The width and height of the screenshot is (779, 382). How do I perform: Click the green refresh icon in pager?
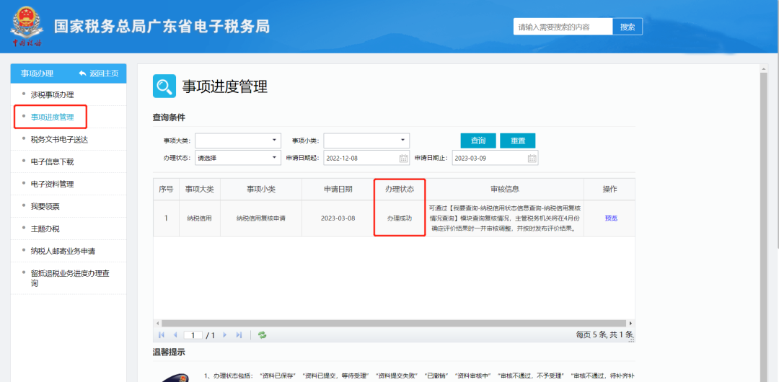[262, 335]
